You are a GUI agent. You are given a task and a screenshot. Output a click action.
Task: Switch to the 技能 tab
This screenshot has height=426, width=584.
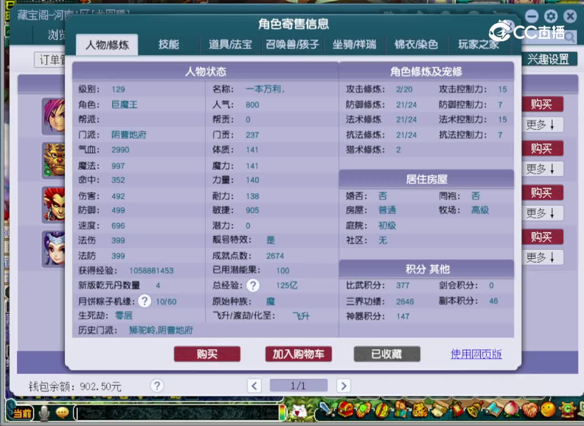point(169,45)
